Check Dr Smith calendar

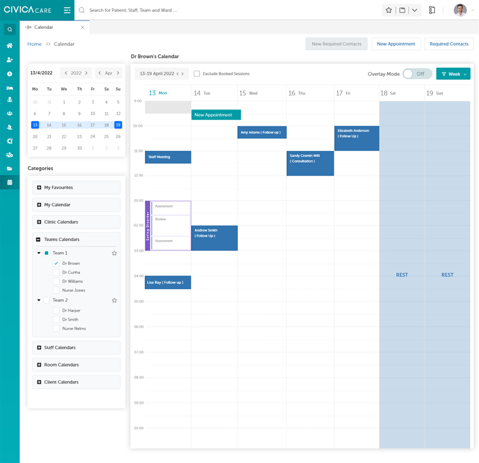[x=56, y=319]
